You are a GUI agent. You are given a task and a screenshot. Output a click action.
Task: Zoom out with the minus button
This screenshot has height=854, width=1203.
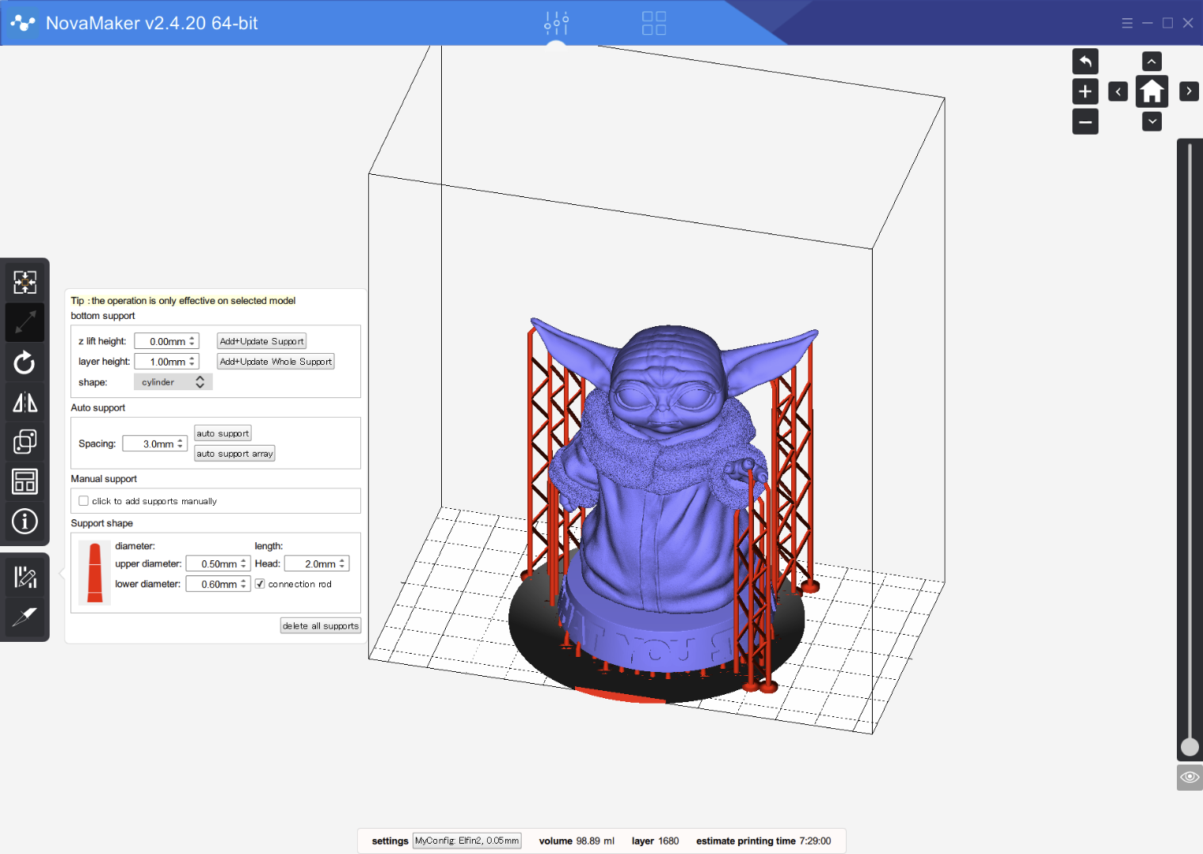[1085, 122]
